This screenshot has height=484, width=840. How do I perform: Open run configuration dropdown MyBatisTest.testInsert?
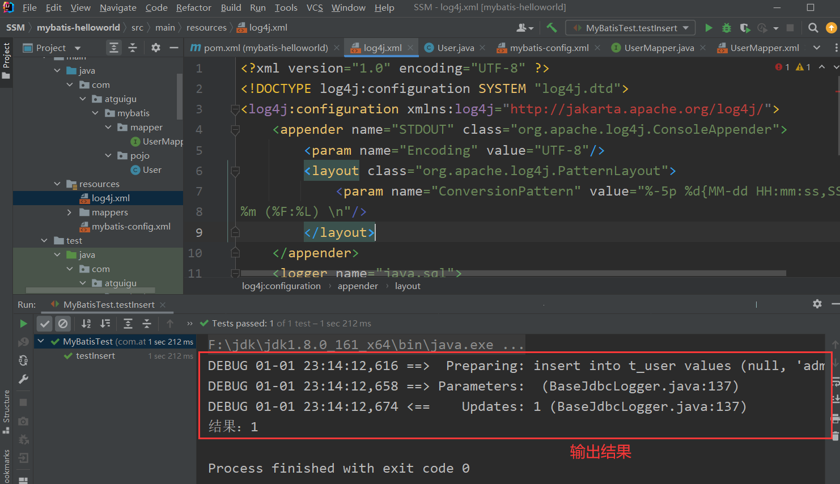631,28
